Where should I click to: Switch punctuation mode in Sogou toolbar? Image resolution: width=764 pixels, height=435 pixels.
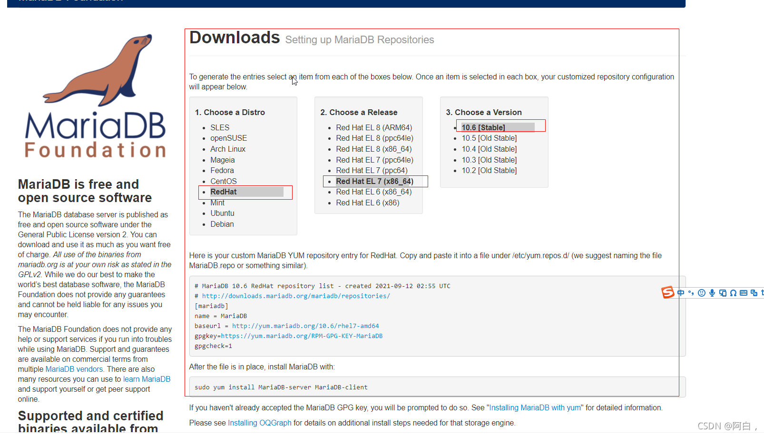(691, 293)
